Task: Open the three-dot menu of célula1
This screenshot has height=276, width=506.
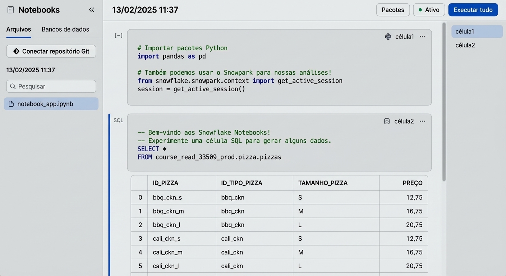Action: point(423,37)
